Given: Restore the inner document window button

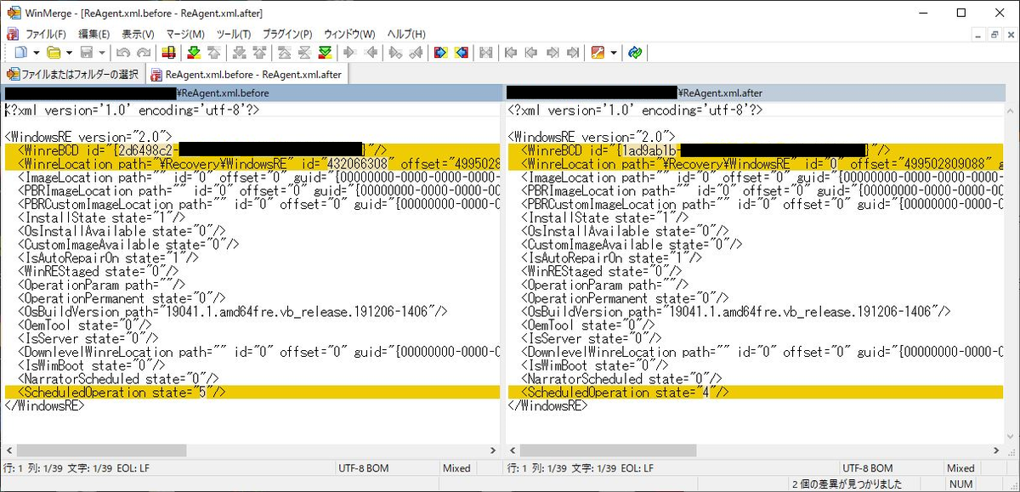Looking at the screenshot, I should pos(994,34).
